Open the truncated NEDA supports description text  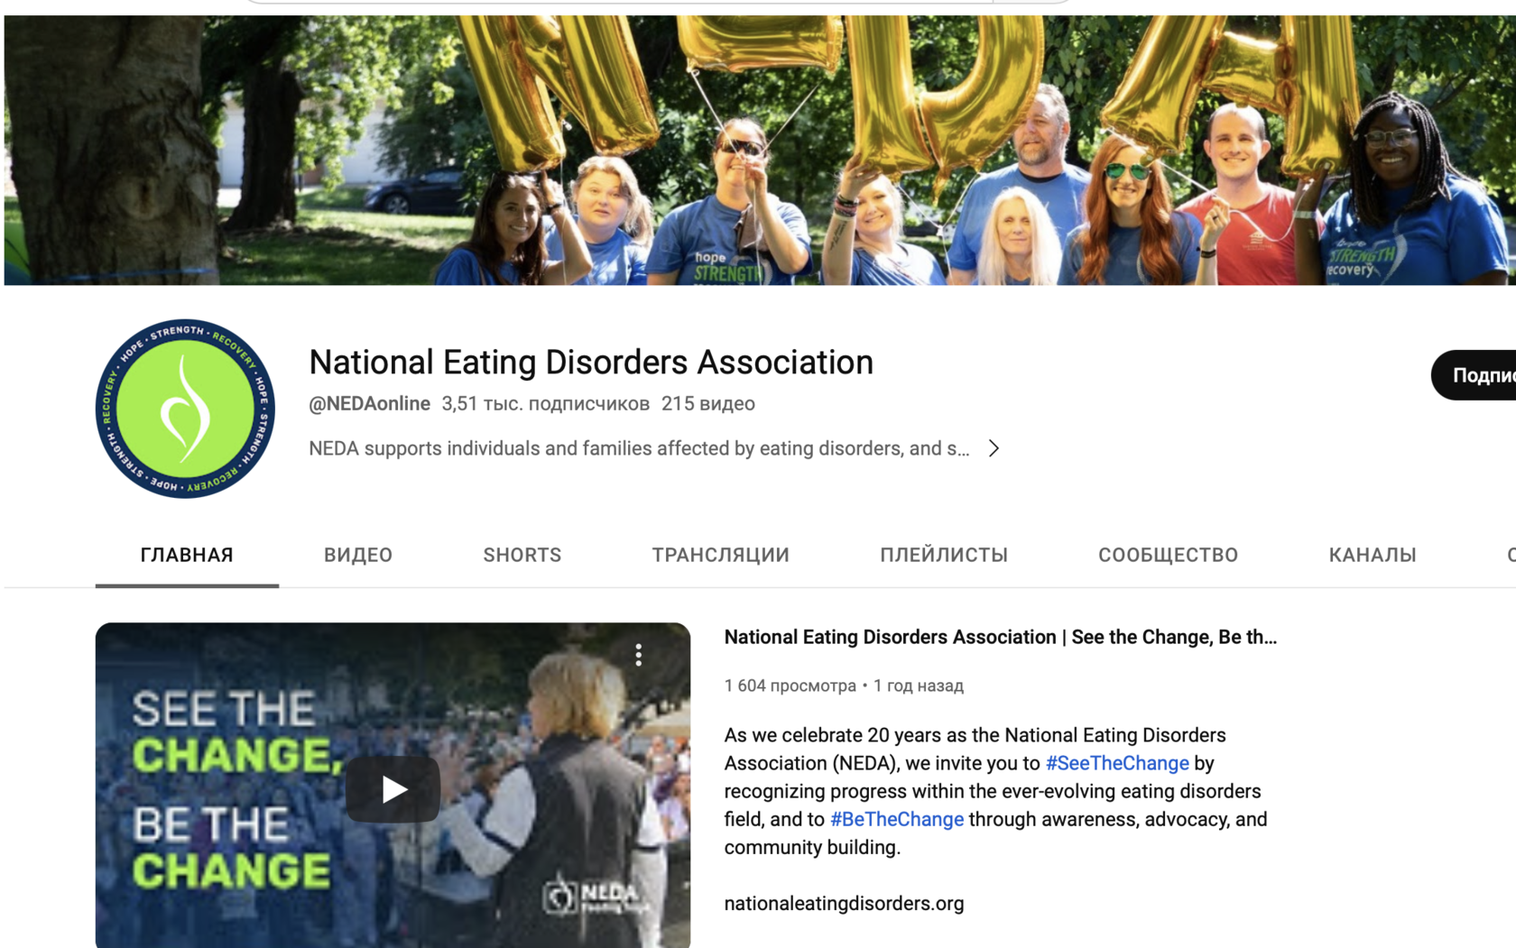[x=639, y=448]
